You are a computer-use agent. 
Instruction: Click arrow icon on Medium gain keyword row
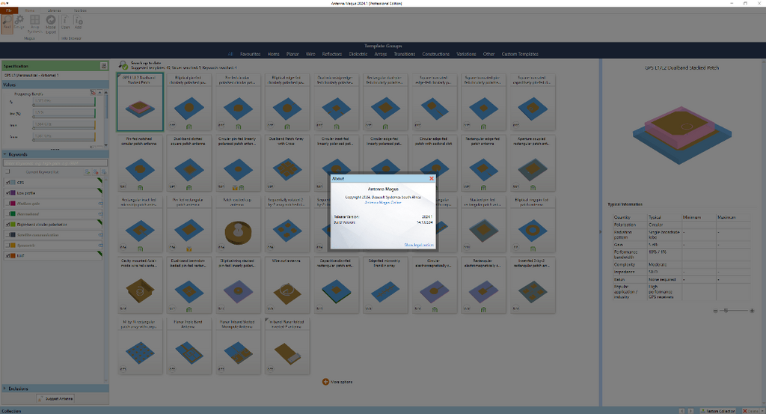click(x=100, y=204)
